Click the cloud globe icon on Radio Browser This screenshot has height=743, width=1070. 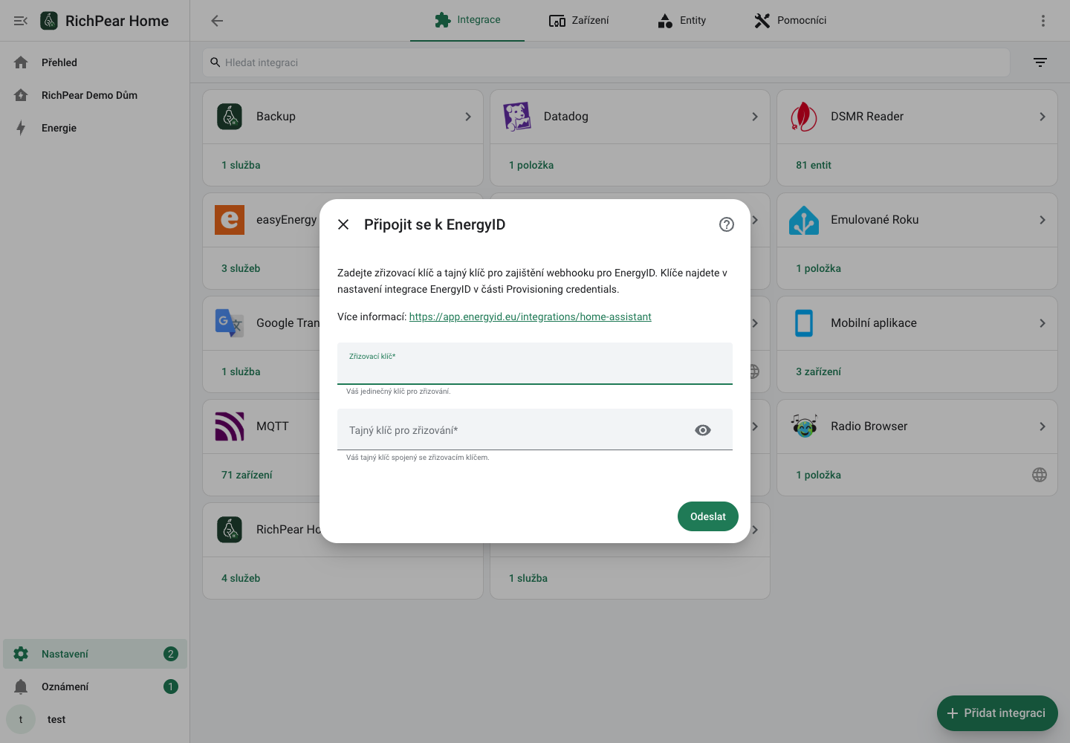click(x=1040, y=475)
